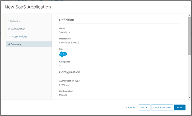Image resolution: width=192 pixels, height=116 pixels.
Task: Save the new SaaS application
Action: pyautogui.click(x=180, y=107)
